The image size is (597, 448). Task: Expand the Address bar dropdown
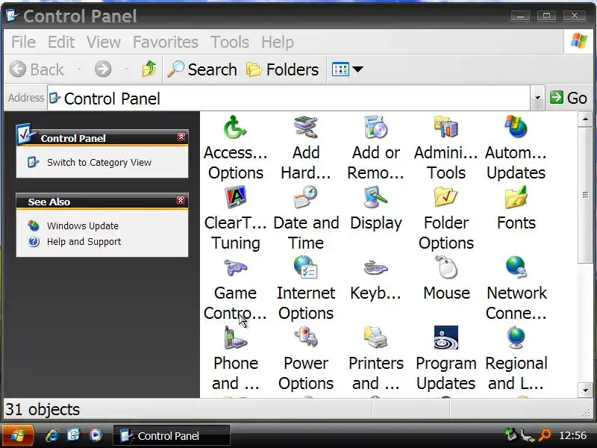[x=537, y=98]
